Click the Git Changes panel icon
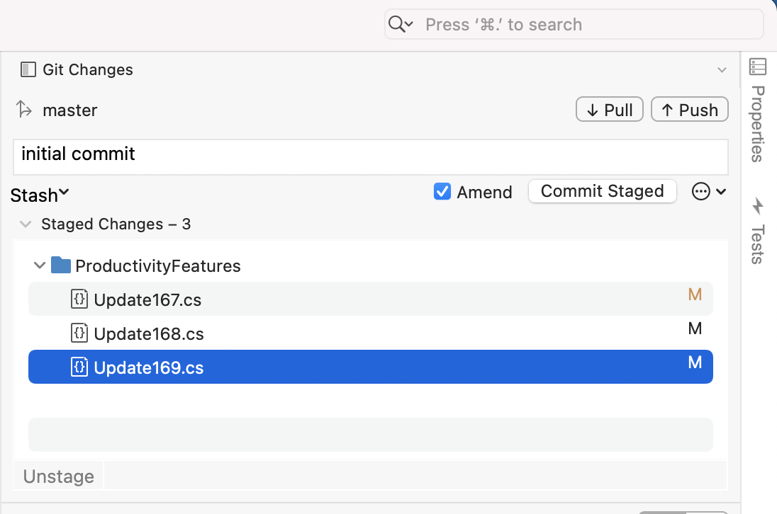This screenshot has width=777, height=514. pos(28,69)
